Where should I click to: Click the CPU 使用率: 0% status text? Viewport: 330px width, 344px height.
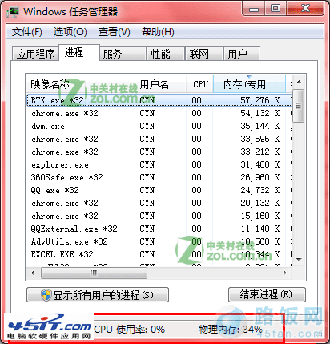coord(130,330)
